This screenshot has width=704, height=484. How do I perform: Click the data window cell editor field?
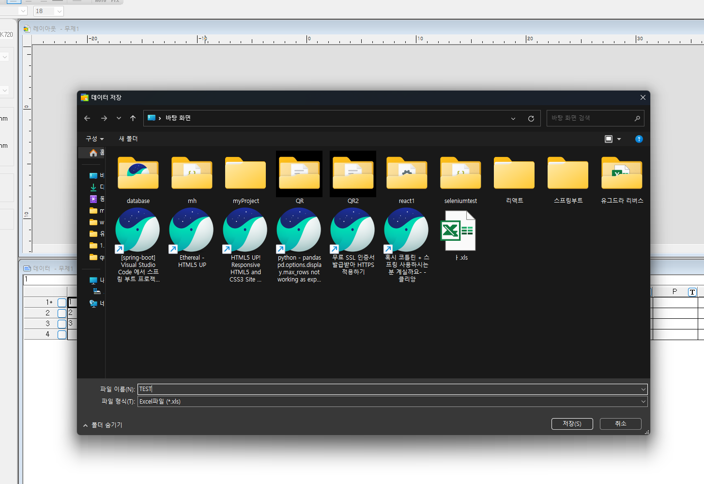point(50,280)
